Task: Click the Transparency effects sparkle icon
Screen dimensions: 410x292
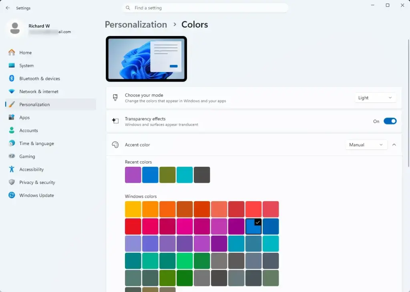Action: 115,121
